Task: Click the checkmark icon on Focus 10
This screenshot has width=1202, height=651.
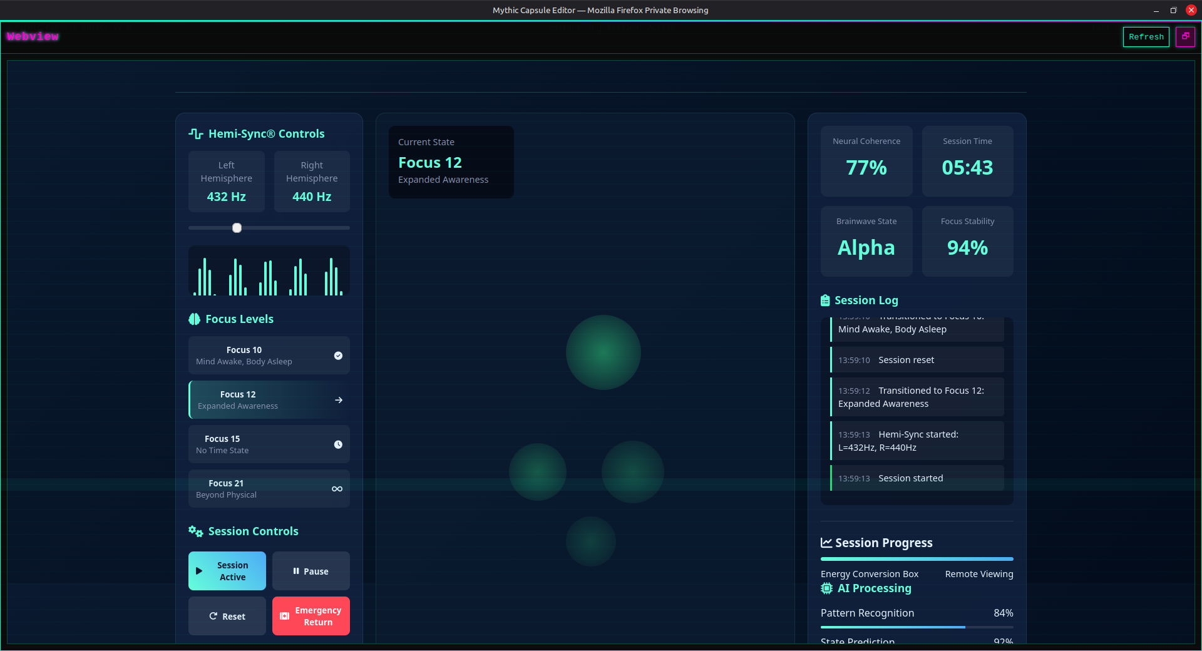Action: pos(338,356)
